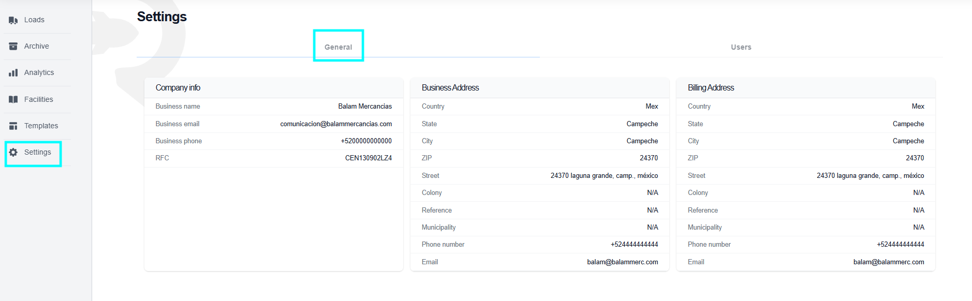972x301 pixels.
Task: Switch to the General tab
Action: pyautogui.click(x=338, y=47)
